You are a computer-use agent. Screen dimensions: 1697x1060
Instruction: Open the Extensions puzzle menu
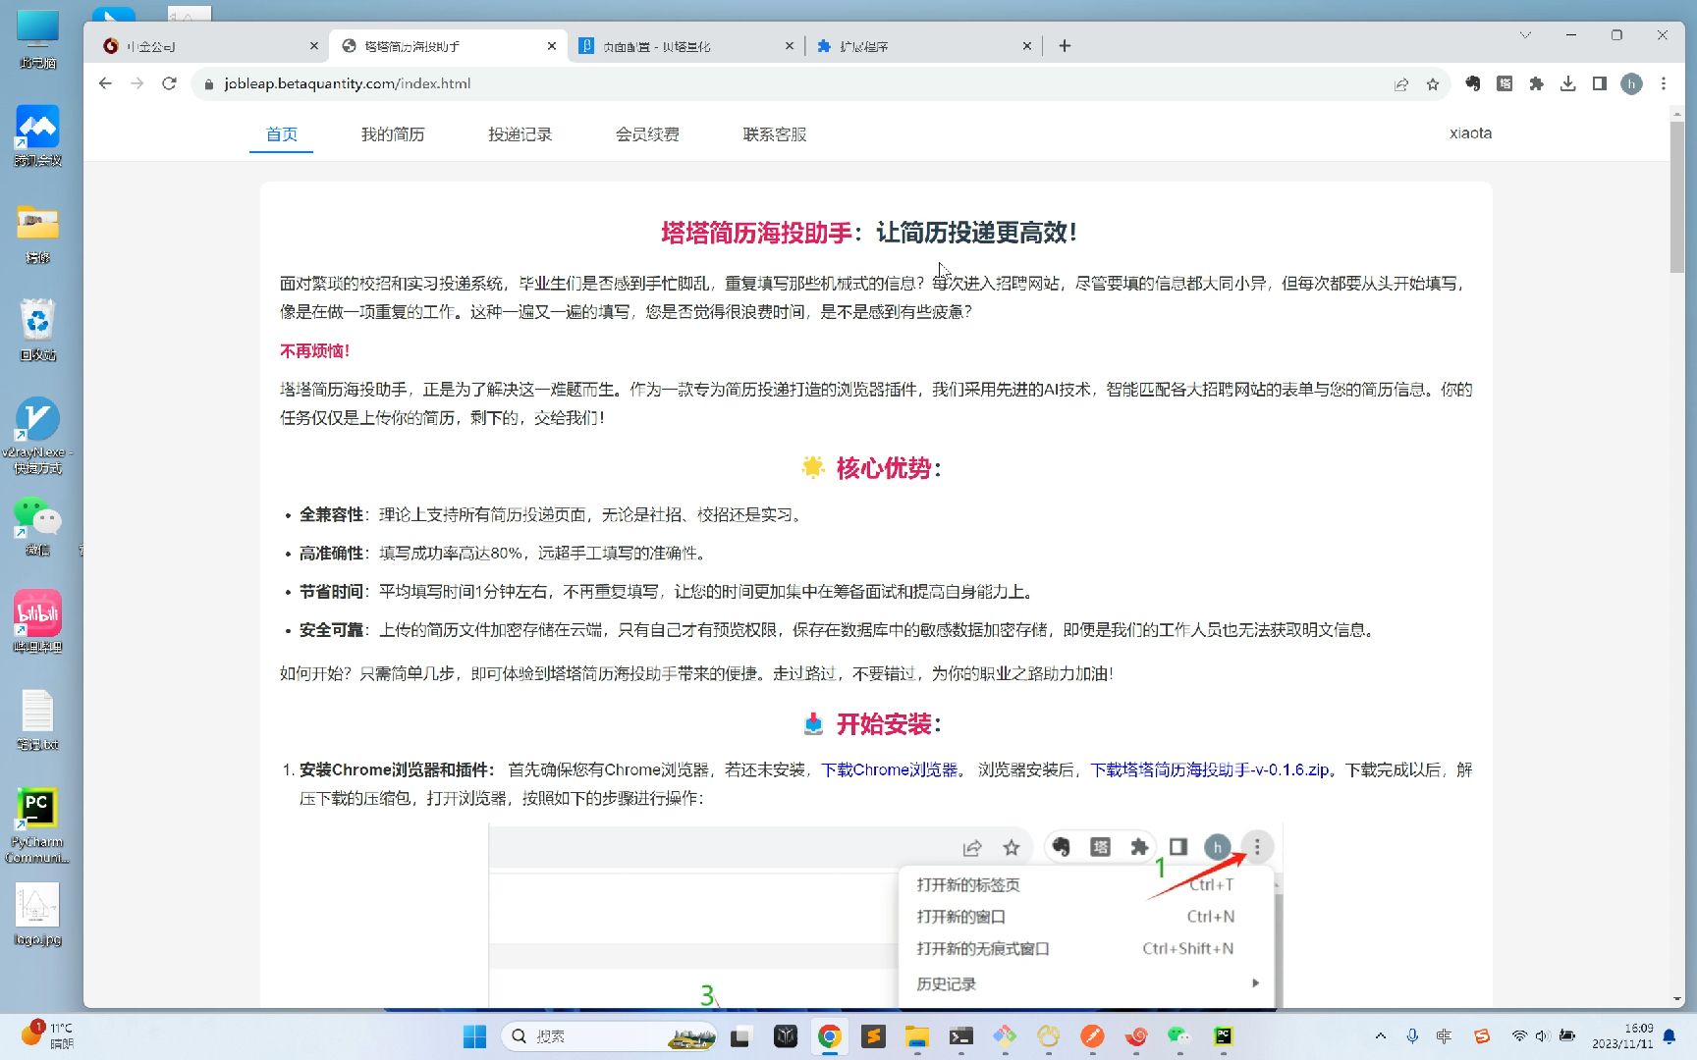pyautogui.click(x=1537, y=83)
